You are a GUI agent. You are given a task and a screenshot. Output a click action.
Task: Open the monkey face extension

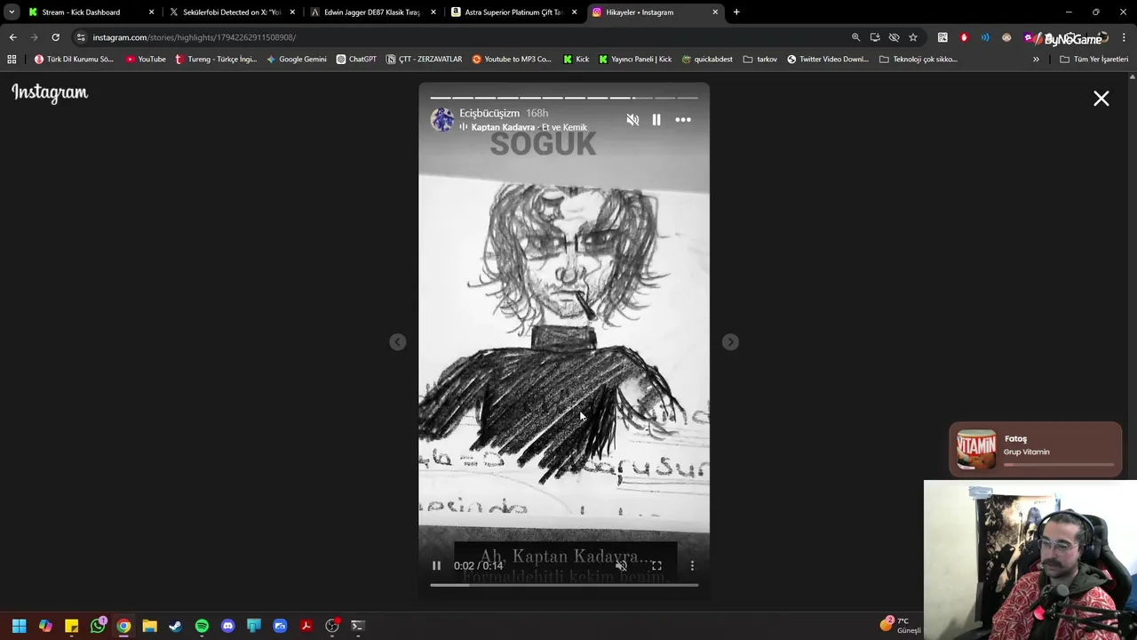pyautogui.click(x=1006, y=37)
